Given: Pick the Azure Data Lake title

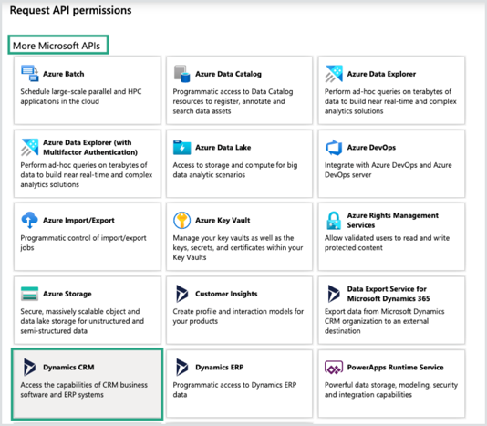Looking at the screenshot, I should (223, 147).
